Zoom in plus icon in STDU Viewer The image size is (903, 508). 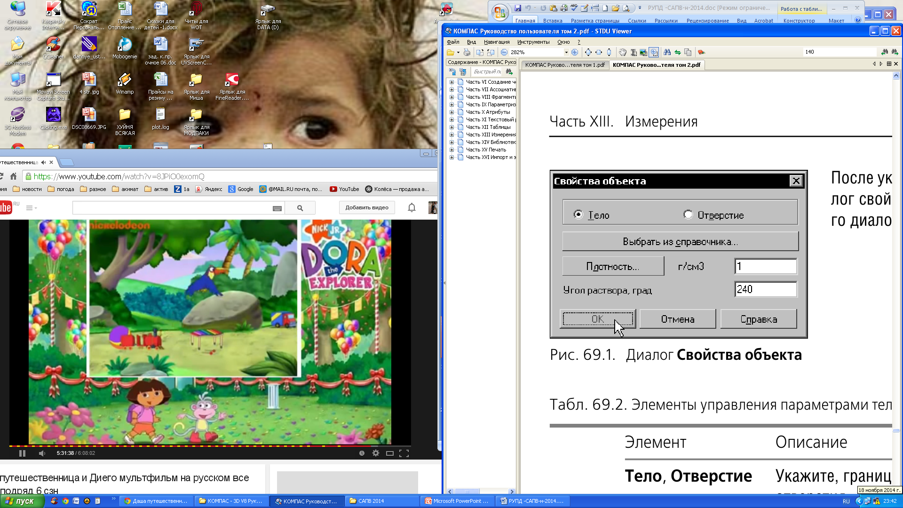click(x=575, y=52)
